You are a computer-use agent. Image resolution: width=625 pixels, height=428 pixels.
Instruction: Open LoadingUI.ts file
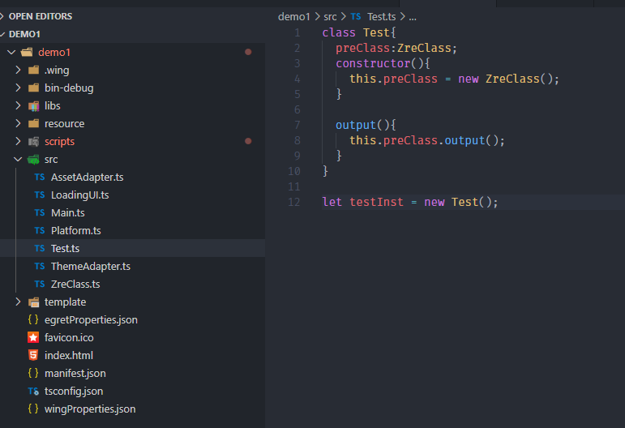79,195
